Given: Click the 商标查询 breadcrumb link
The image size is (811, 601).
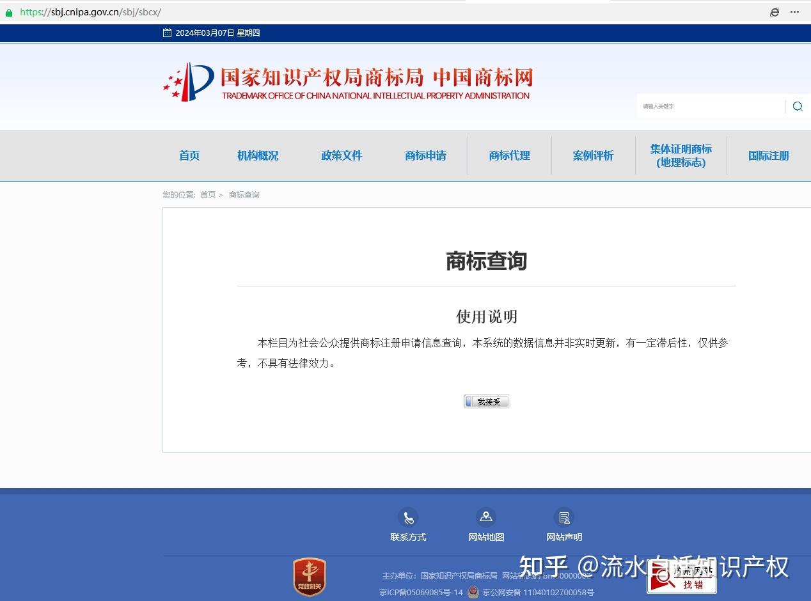Looking at the screenshot, I should pos(244,195).
